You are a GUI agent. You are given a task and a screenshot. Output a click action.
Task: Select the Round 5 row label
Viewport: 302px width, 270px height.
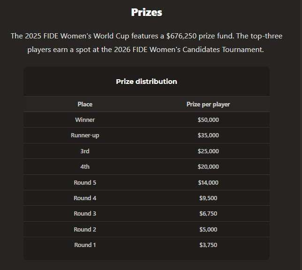[85, 182]
